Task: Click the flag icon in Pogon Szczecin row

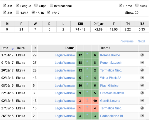Action: tap(87, 63)
